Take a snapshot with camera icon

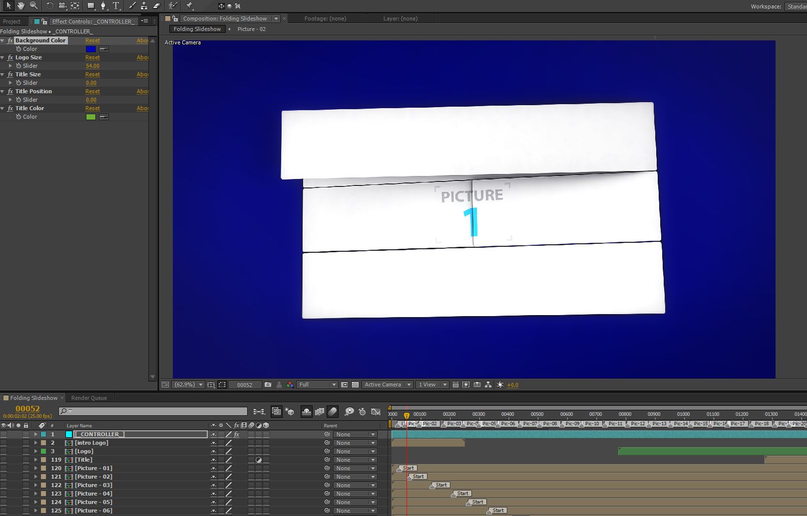click(x=268, y=384)
